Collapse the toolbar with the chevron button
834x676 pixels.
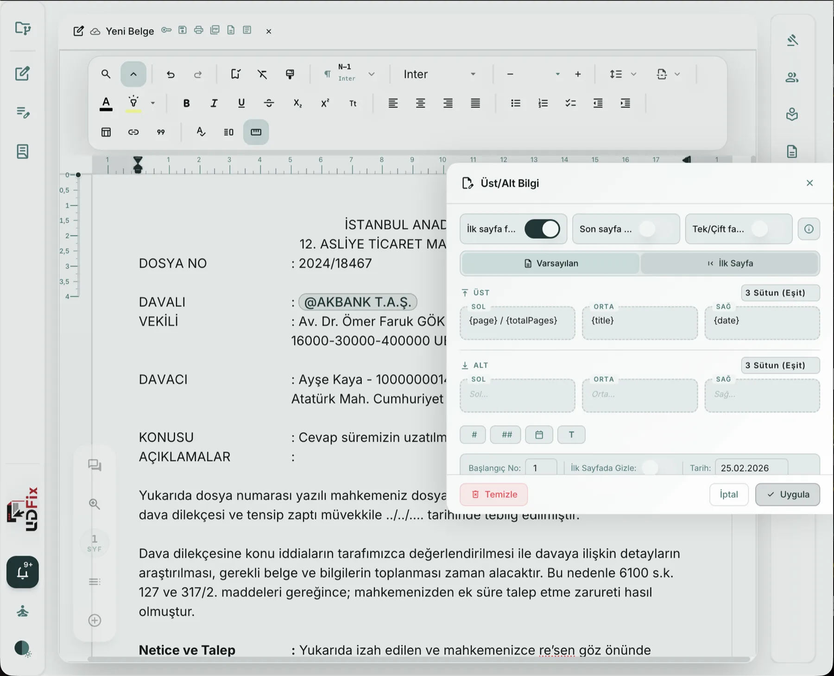pyautogui.click(x=133, y=74)
